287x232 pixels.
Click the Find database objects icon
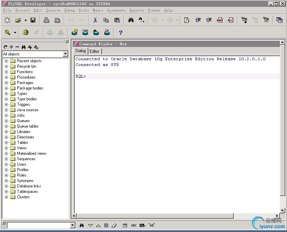[x=96, y=32]
